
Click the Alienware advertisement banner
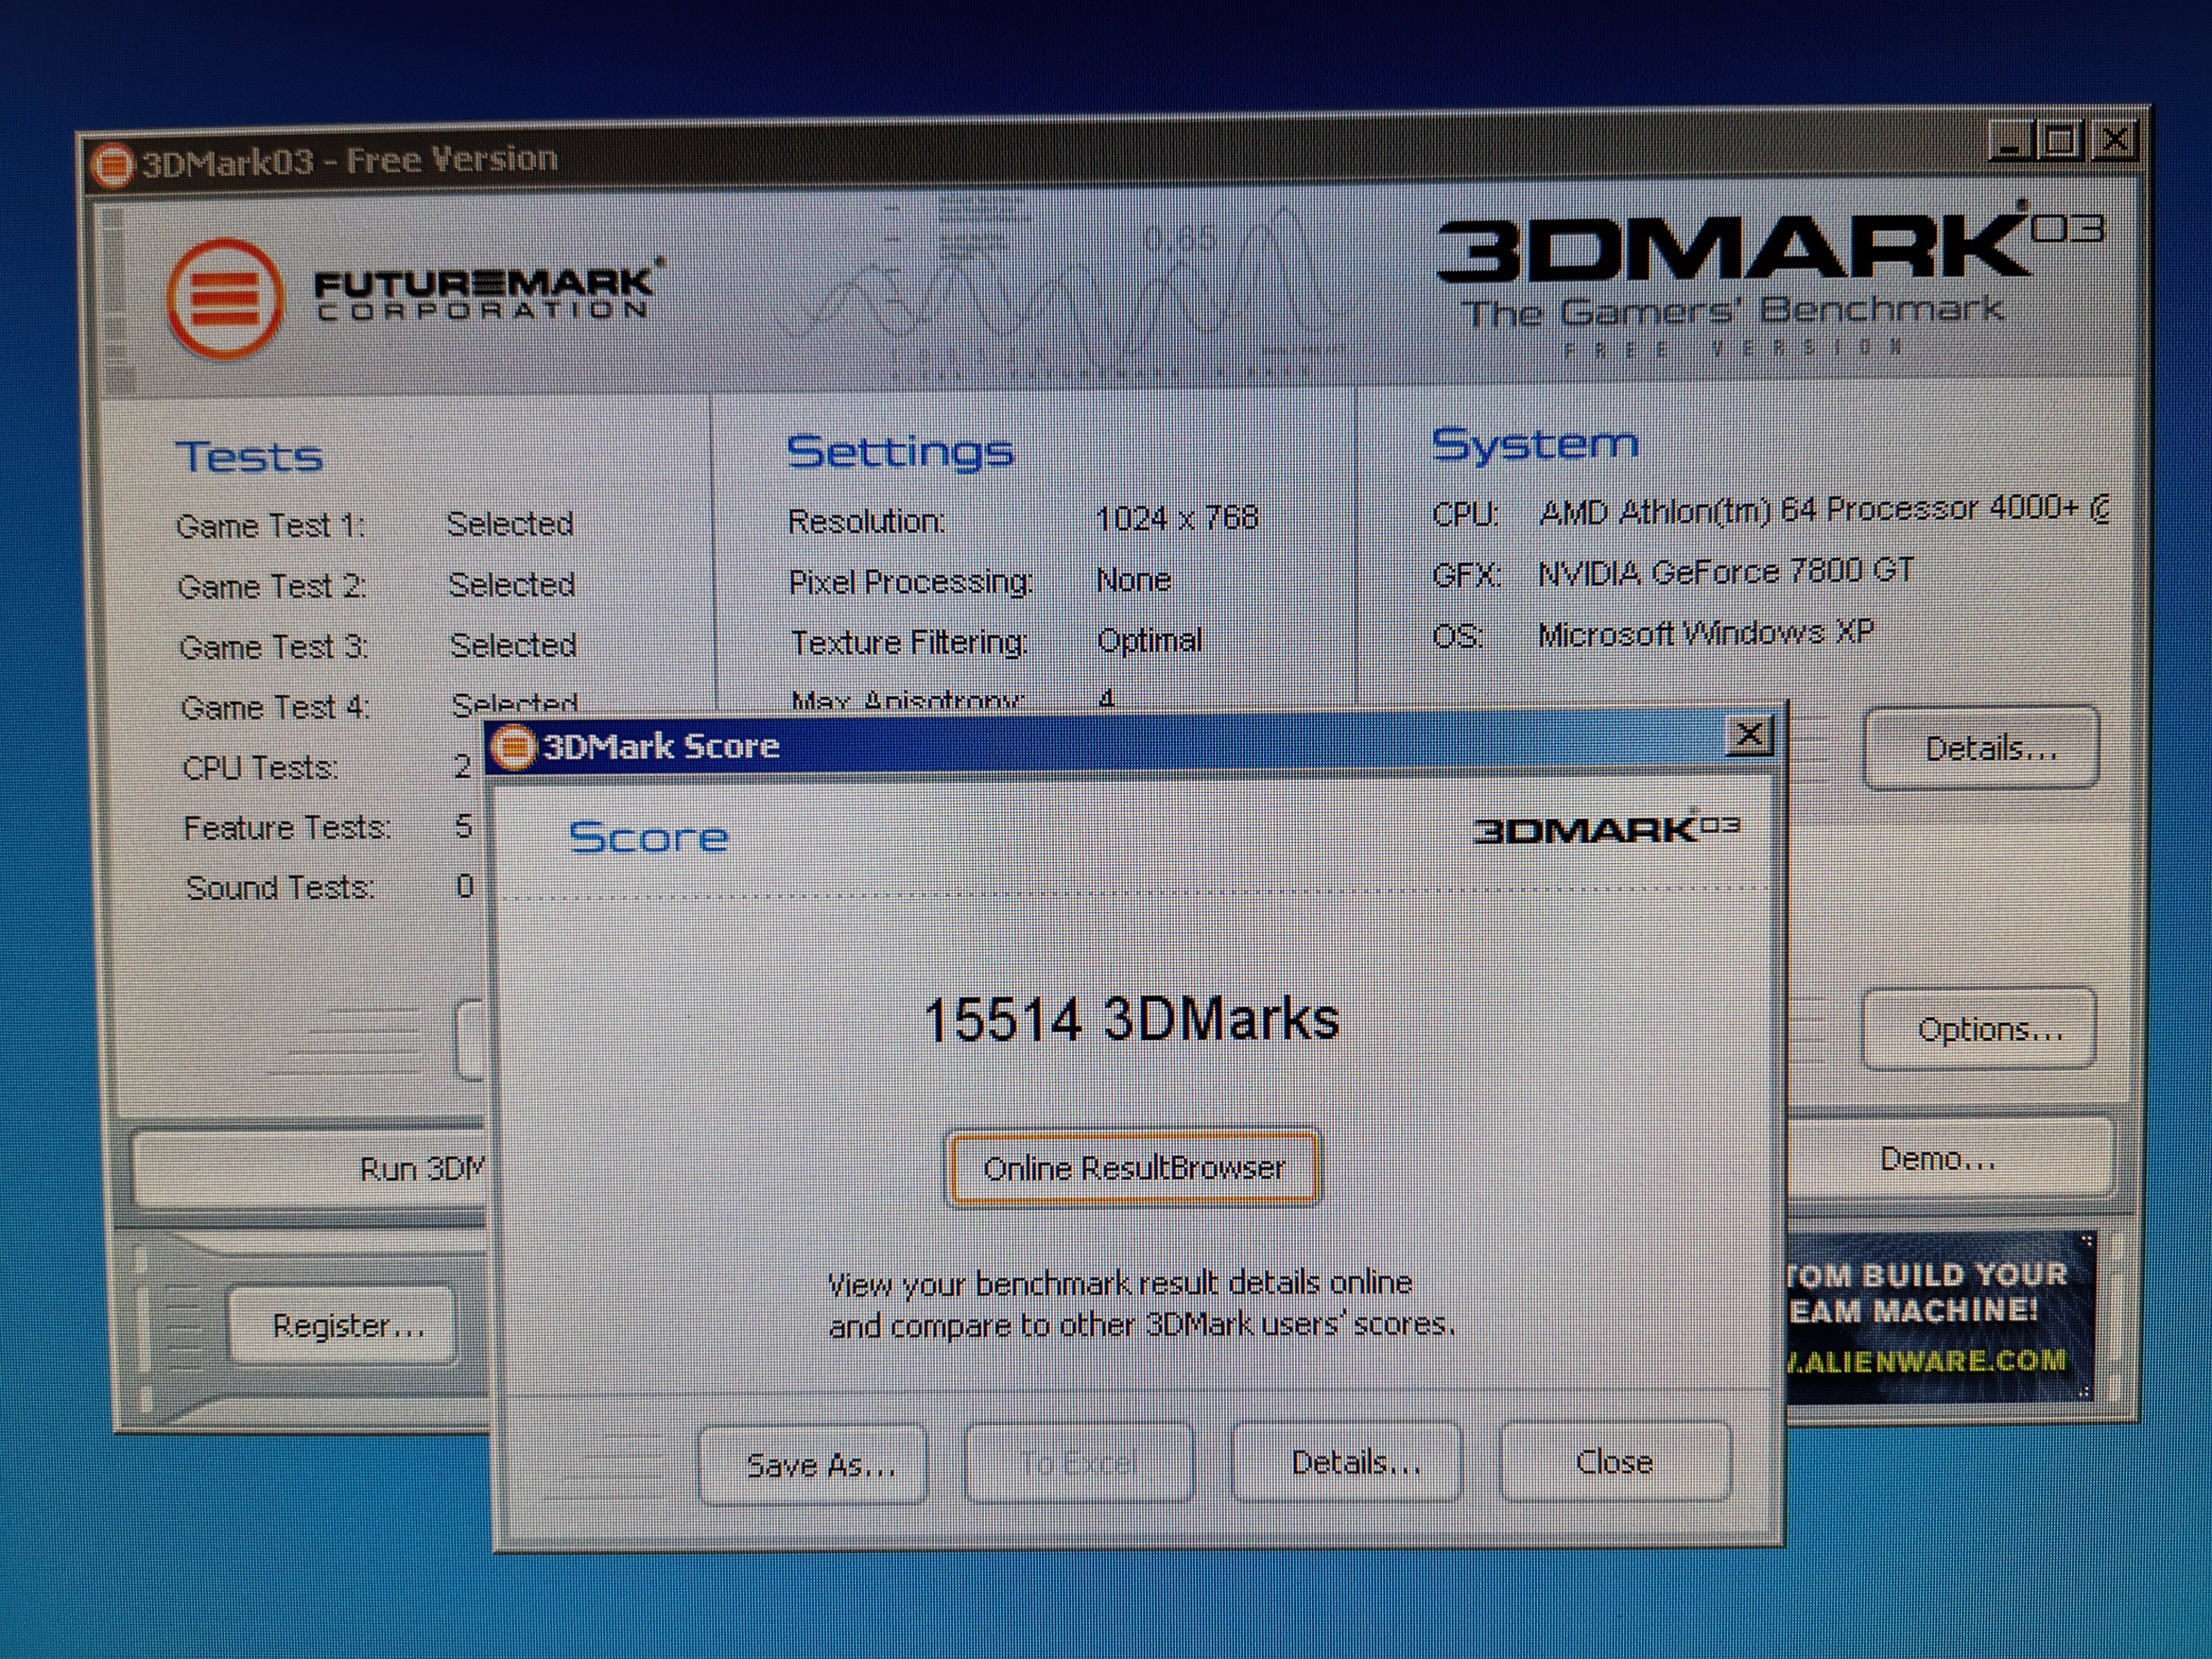tap(1935, 1316)
